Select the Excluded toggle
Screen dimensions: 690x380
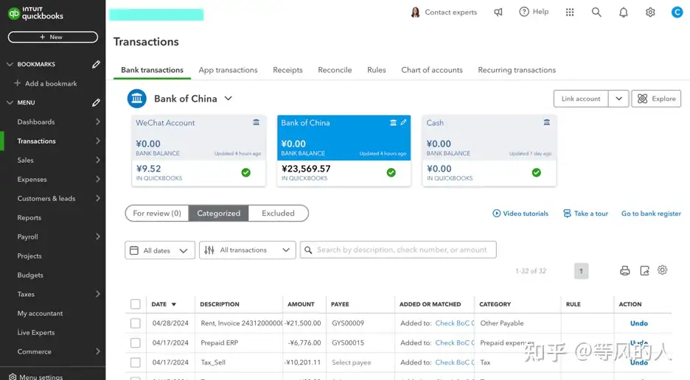click(x=278, y=214)
